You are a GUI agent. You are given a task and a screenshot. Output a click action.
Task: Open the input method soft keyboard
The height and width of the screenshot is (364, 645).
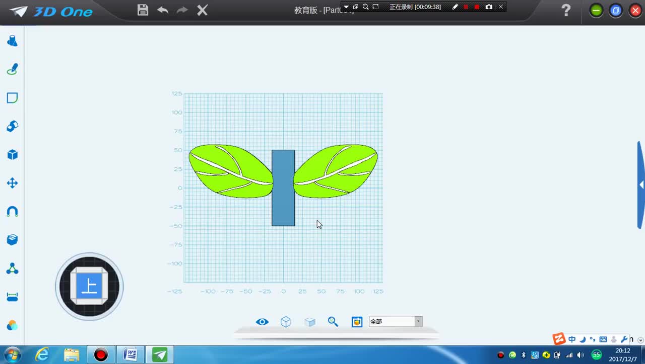pyautogui.click(x=603, y=339)
